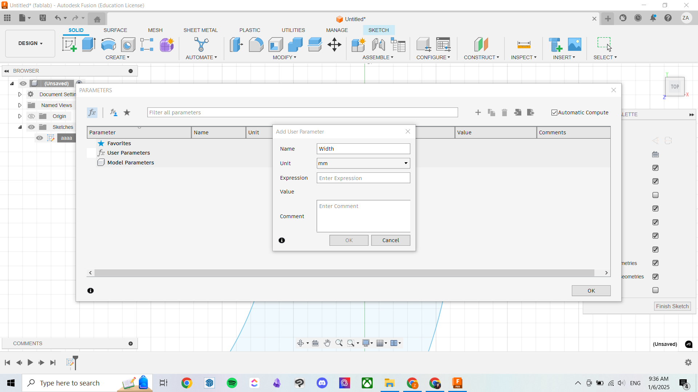
Task: Open Discord from the taskbar
Action: tap(322, 383)
